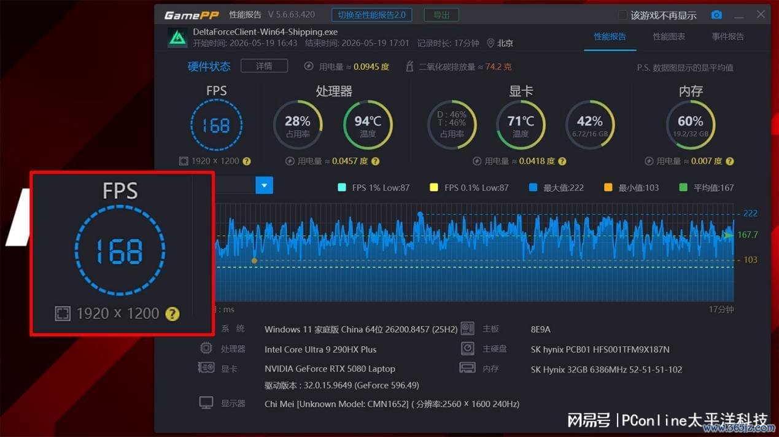Viewport: 779px width, 437px height.
Task: Click the 硬件状态 heading link
Action: point(209,66)
